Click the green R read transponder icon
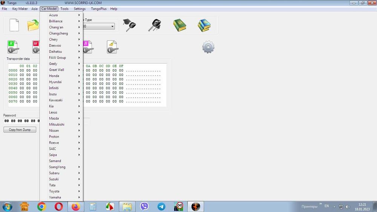377x212 pixels. pos(13,47)
